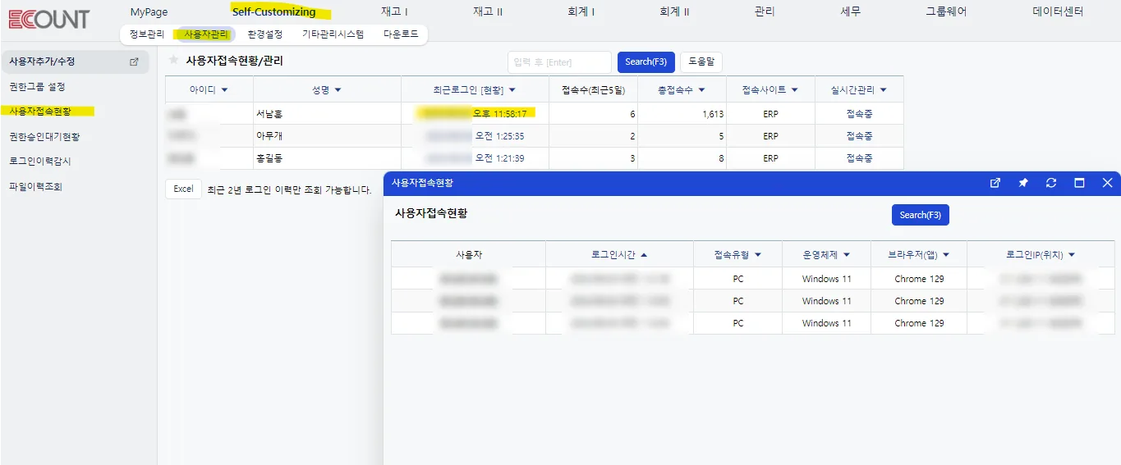Click the 도움말 help button
The width and height of the screenshot is (1121, 465).
[x=701, y=62]
